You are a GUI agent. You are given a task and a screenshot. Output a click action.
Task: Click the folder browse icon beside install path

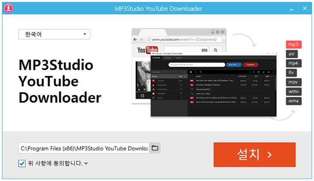pyautogui.click(x=155, y=148)
